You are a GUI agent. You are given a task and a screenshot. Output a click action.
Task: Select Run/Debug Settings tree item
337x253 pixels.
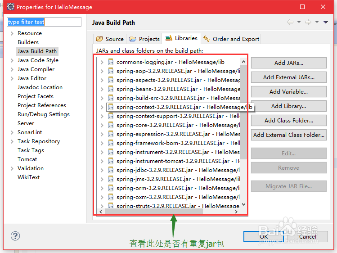pos(44,114)
